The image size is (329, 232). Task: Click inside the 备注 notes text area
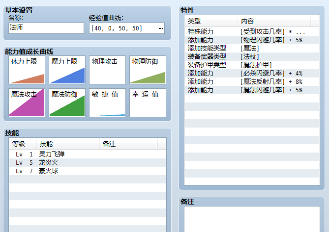click(x=252, y=219)
